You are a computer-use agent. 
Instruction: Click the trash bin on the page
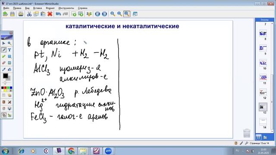[247, 133]
